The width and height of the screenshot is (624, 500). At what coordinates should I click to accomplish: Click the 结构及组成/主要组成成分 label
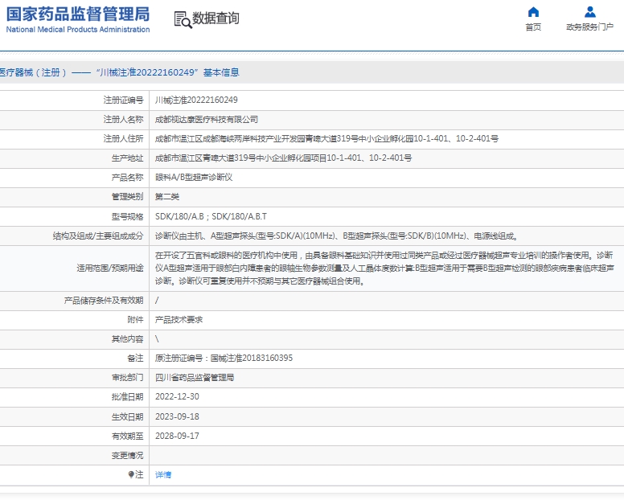pyautogui.click(x=98, y=236)
